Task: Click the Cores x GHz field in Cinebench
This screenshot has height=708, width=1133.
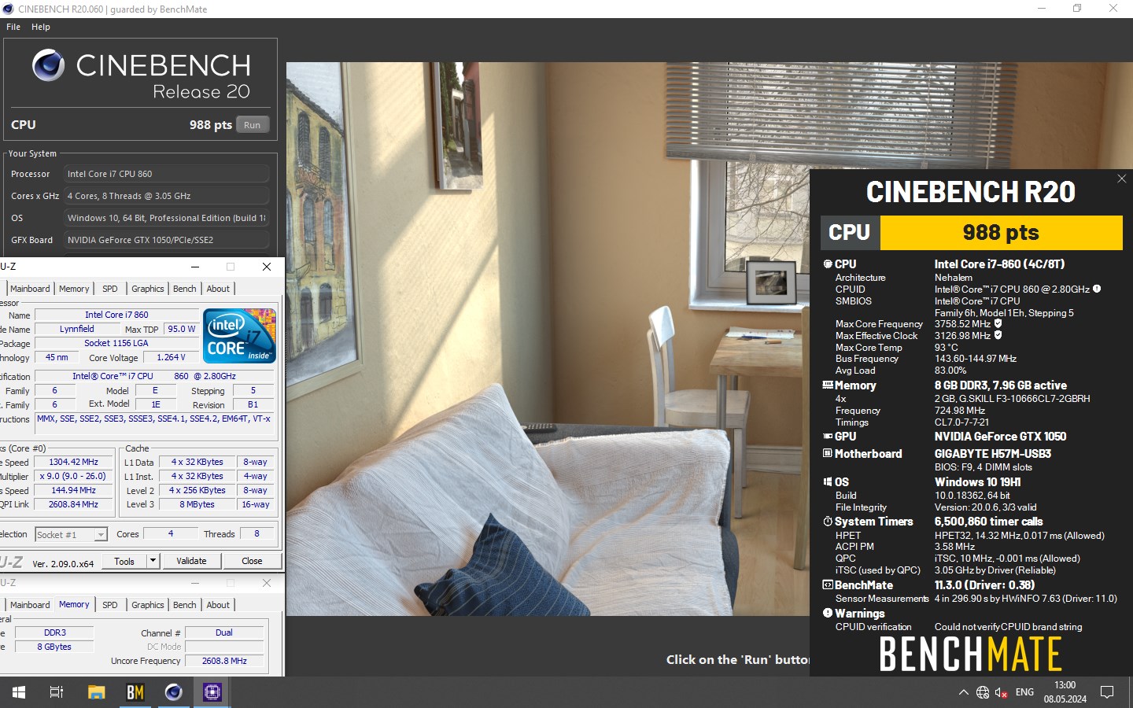Action: point(167,196)
